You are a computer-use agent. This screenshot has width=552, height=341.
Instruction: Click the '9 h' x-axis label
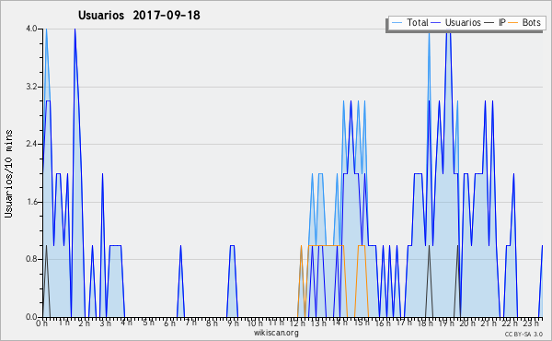click(234, 323)
